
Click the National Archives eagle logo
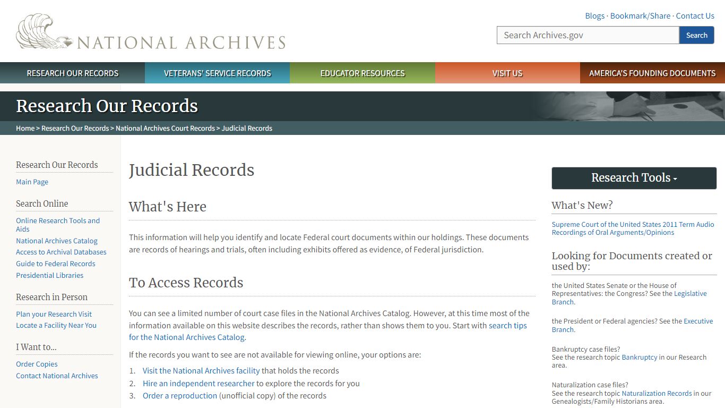(x=151, y=32)
